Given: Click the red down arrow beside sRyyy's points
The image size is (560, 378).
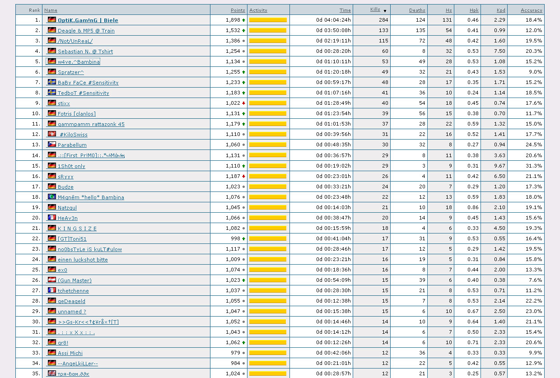Looking at the screenshot, I should click(x=244, y=176).
